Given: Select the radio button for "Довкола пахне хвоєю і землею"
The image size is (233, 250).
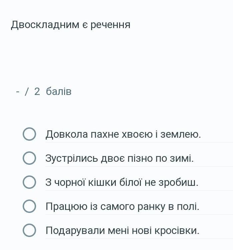Looking at the screenshot, I should click(x=29, y=134).
